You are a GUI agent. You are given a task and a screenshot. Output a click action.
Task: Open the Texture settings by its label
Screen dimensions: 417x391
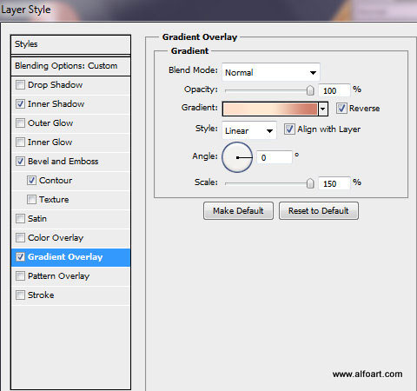pyautogui.click(x=54, y=200)
